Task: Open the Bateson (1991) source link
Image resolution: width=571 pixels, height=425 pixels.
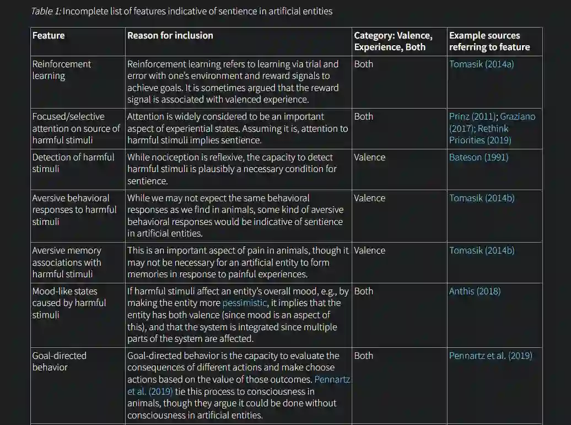Action: tap(478, 158)
